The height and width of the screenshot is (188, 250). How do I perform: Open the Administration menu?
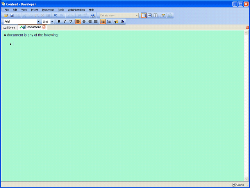(x=77, y=10)
